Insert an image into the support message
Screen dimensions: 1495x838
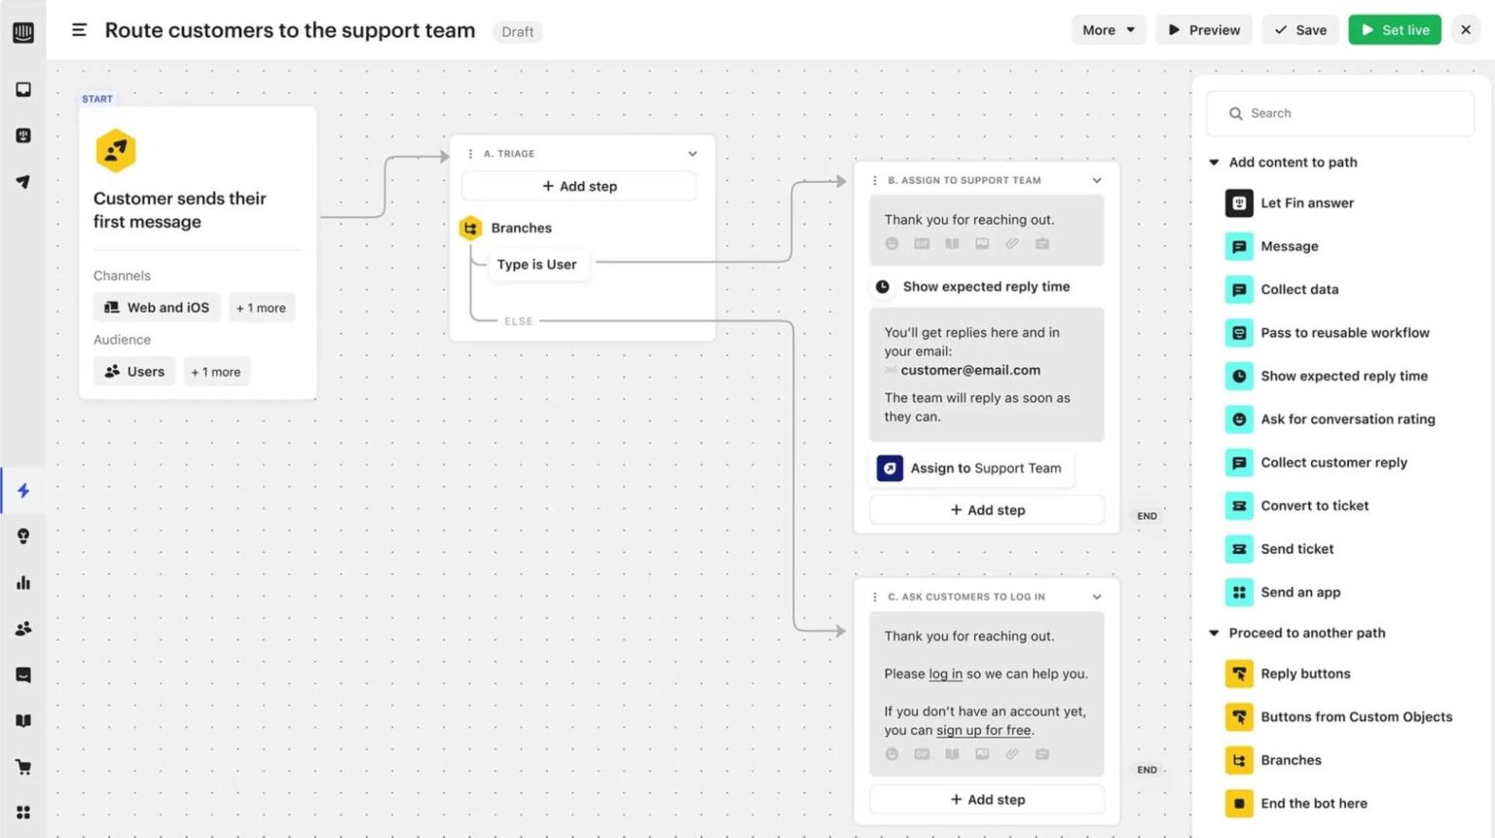[981, 243]
